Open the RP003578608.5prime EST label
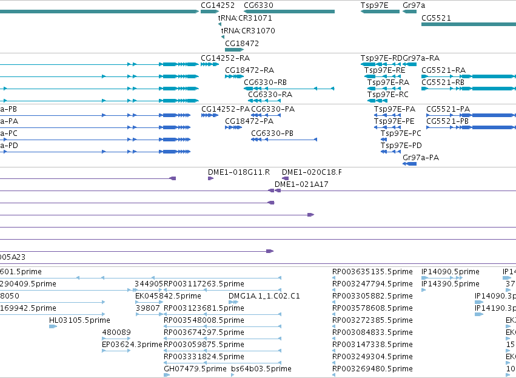 pos(372,308)
